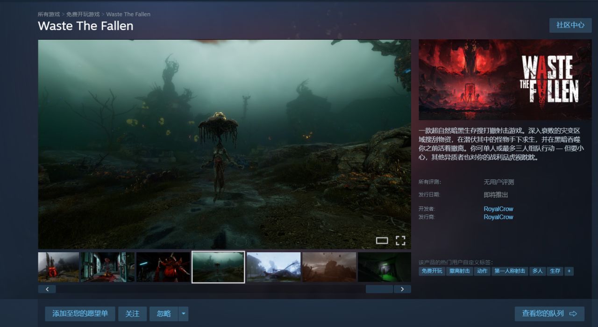Click the thumbnail strip scrollbar handle
This screenshot has height=327, width=598.
point(379,289)
